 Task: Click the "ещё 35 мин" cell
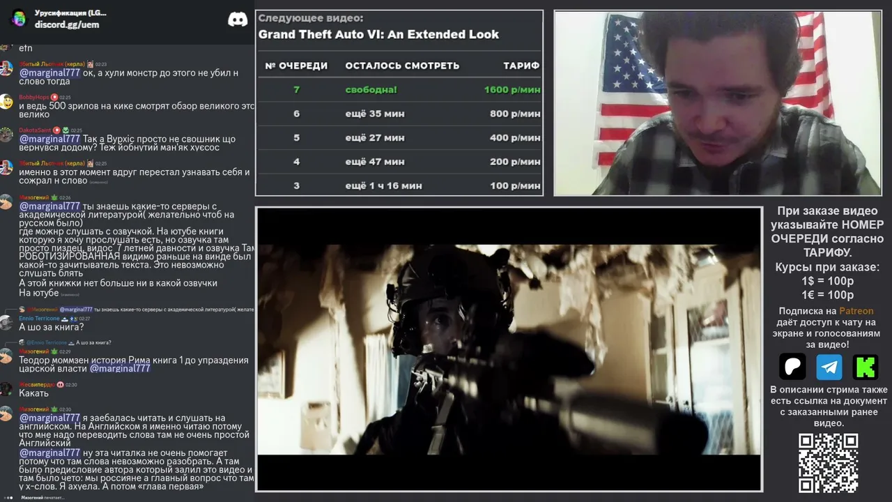[x=374, y=114]
